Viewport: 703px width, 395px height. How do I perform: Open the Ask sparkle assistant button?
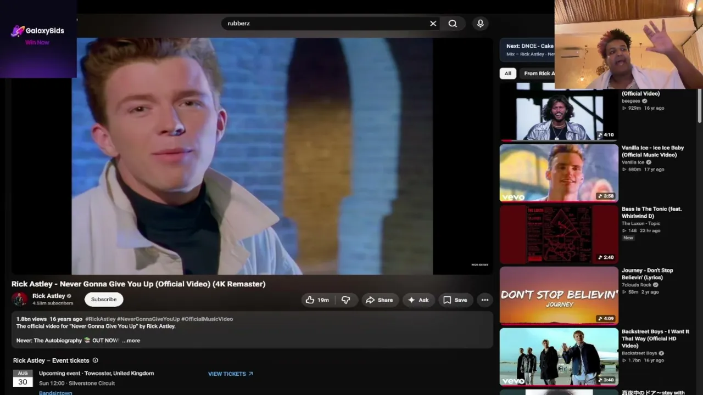click(x=418, y=300)
